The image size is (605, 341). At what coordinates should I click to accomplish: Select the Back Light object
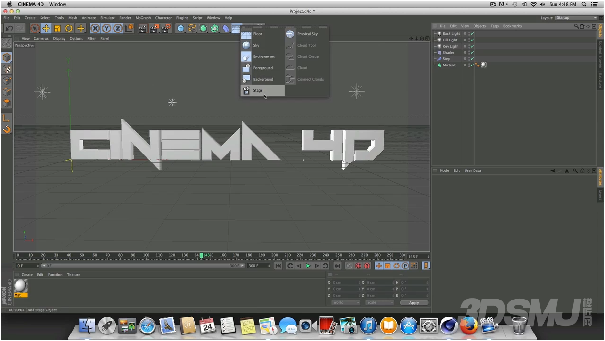point(451,34)
